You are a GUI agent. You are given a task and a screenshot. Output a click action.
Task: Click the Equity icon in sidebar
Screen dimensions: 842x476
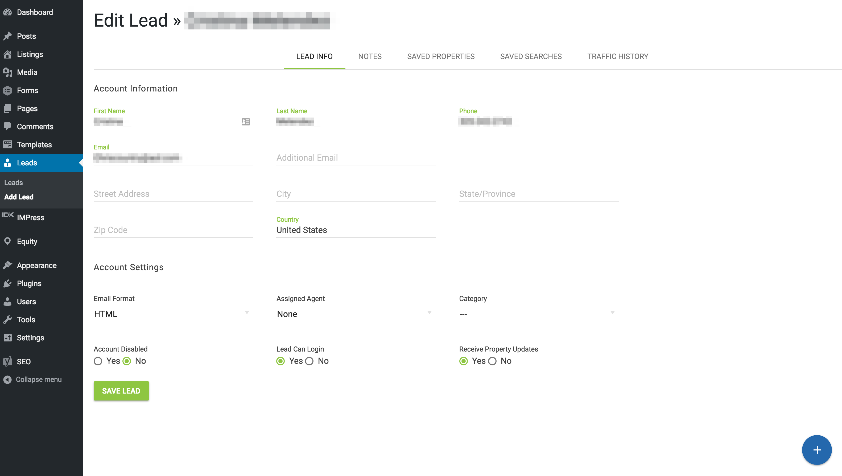click(x=8, y=241)
